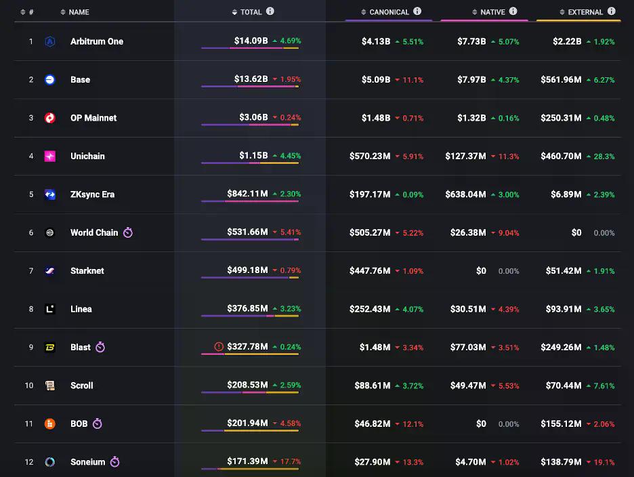Sort table by CANONICAL column header

point(385,12)
